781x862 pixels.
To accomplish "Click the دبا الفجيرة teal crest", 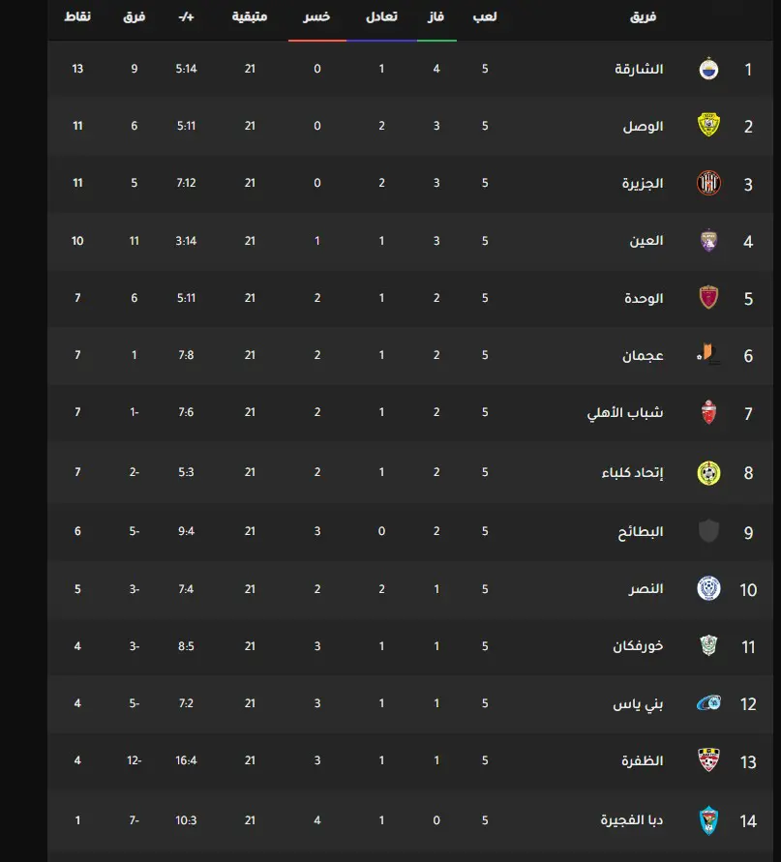I will coord(708,820).
